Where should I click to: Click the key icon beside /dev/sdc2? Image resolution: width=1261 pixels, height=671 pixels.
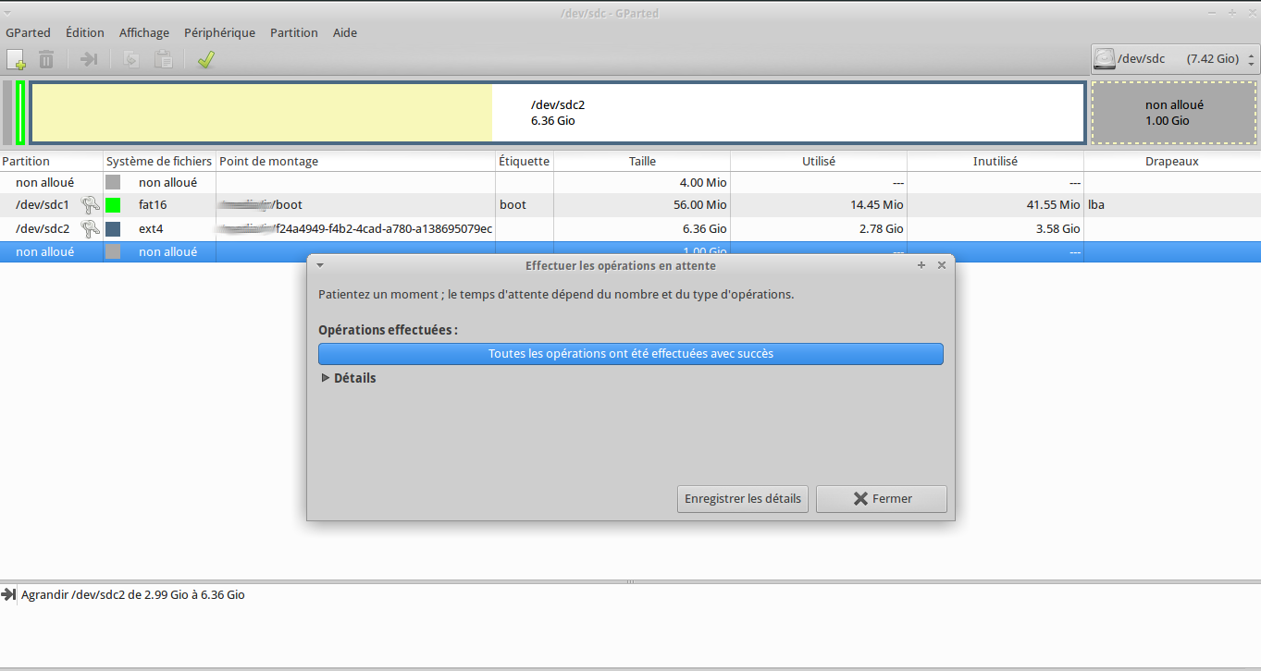[90, 228]
